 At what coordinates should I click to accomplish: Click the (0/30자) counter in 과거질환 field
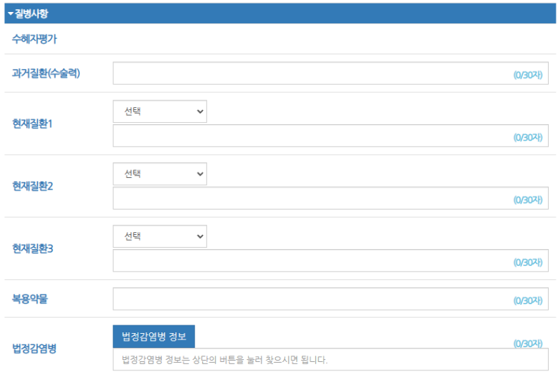[528, 75]
